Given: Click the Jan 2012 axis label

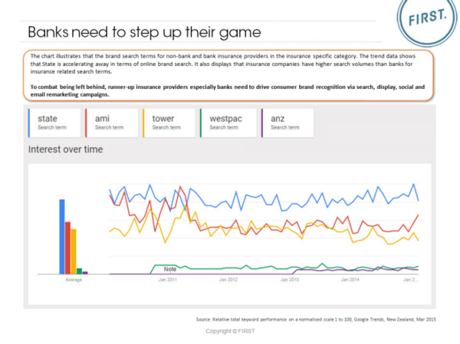Looking at the screenshot, I should pos(229,280).
